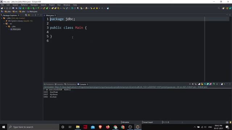Click the Coverage run toolbar icon

(33, 8)
